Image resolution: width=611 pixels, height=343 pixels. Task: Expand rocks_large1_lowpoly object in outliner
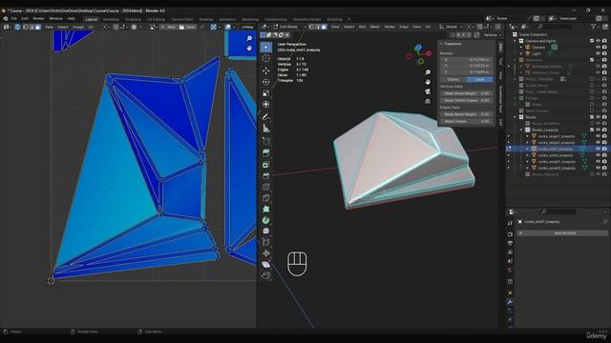pos(527,136)
